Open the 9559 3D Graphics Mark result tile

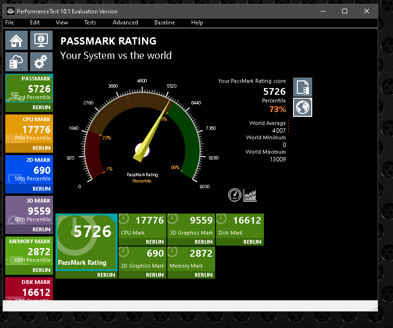click(191, 226)
